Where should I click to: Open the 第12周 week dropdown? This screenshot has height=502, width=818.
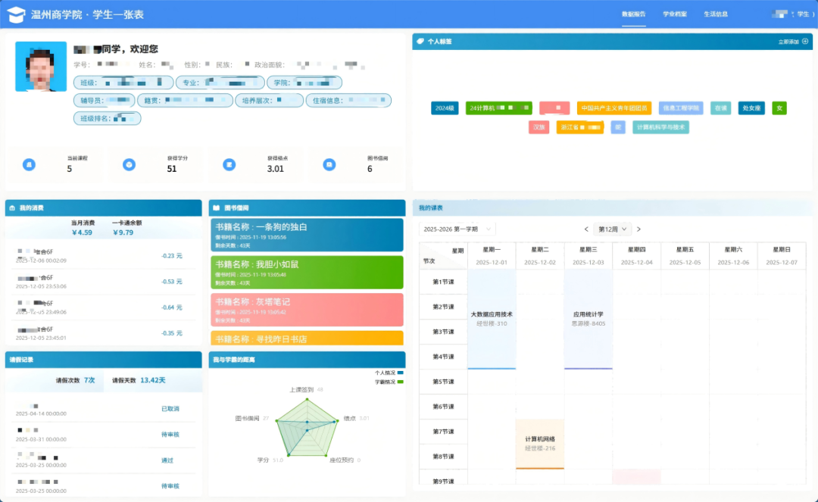click(x=613, y=229)
